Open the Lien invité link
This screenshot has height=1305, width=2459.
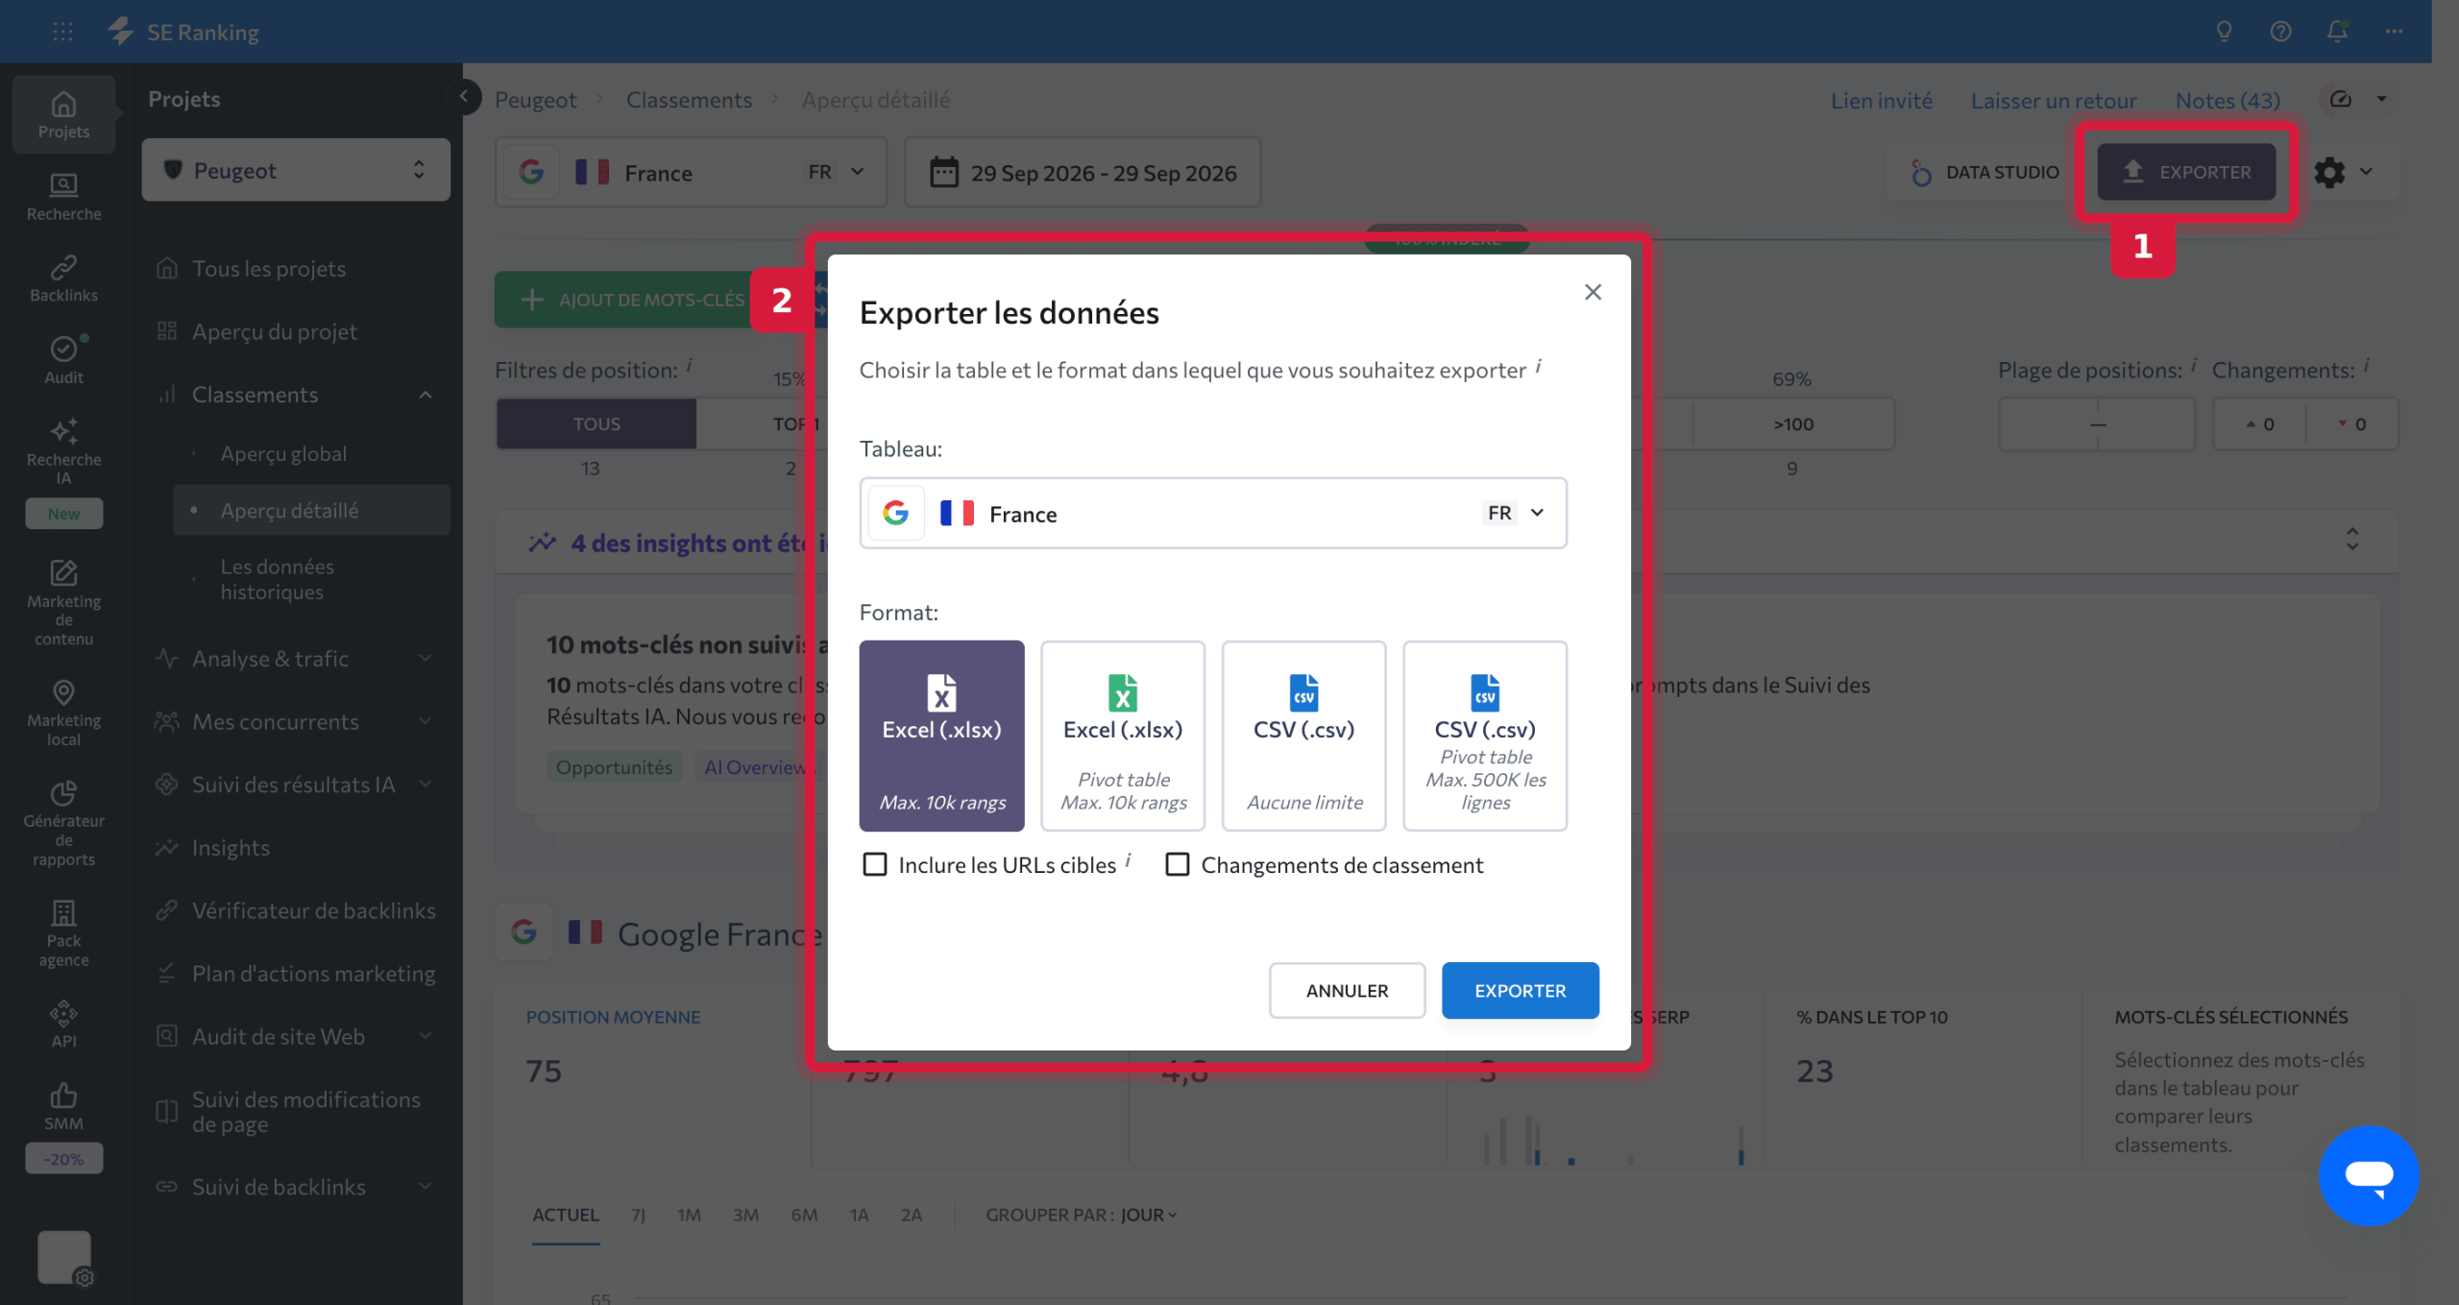(x=1881, y=100)
